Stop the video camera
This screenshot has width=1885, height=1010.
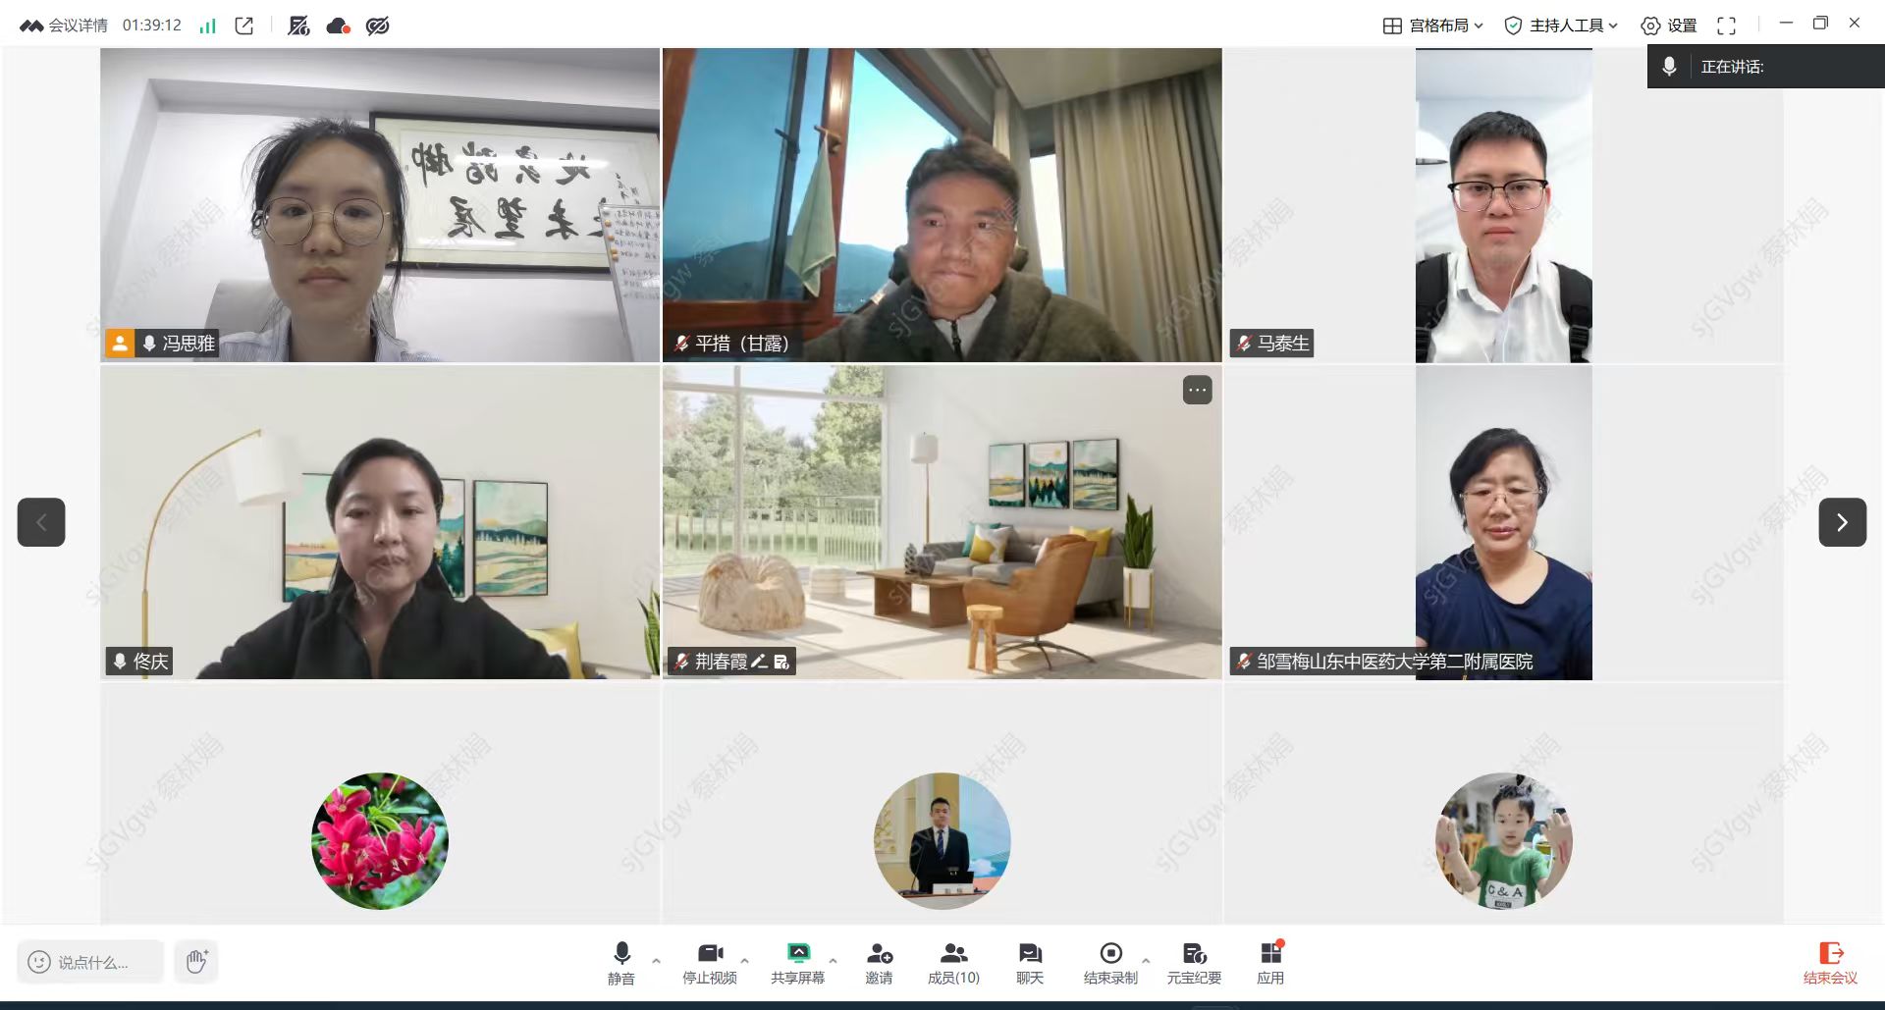(709, 962)
